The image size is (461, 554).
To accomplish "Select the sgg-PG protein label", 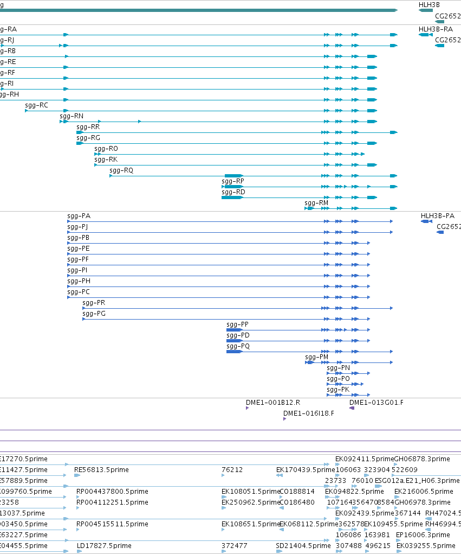I will (x=94, y=314).
